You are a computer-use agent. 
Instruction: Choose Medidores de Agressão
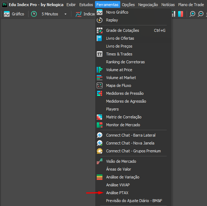(133, 101)
